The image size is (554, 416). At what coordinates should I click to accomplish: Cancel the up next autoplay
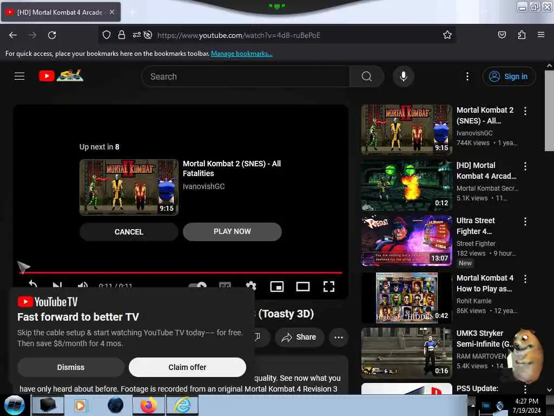129,232
